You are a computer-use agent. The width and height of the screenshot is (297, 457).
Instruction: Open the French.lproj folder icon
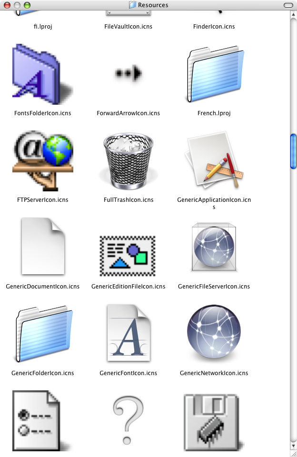click(215, 74)
